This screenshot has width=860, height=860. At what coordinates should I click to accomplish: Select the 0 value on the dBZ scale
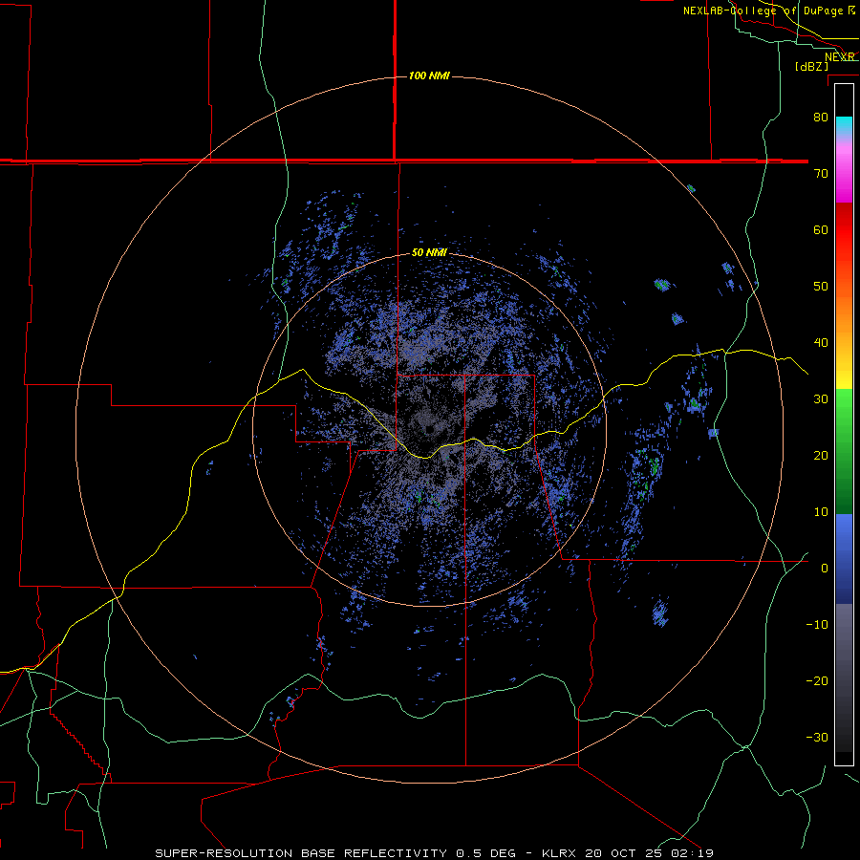pyautogui.click(x=825, y=569)
